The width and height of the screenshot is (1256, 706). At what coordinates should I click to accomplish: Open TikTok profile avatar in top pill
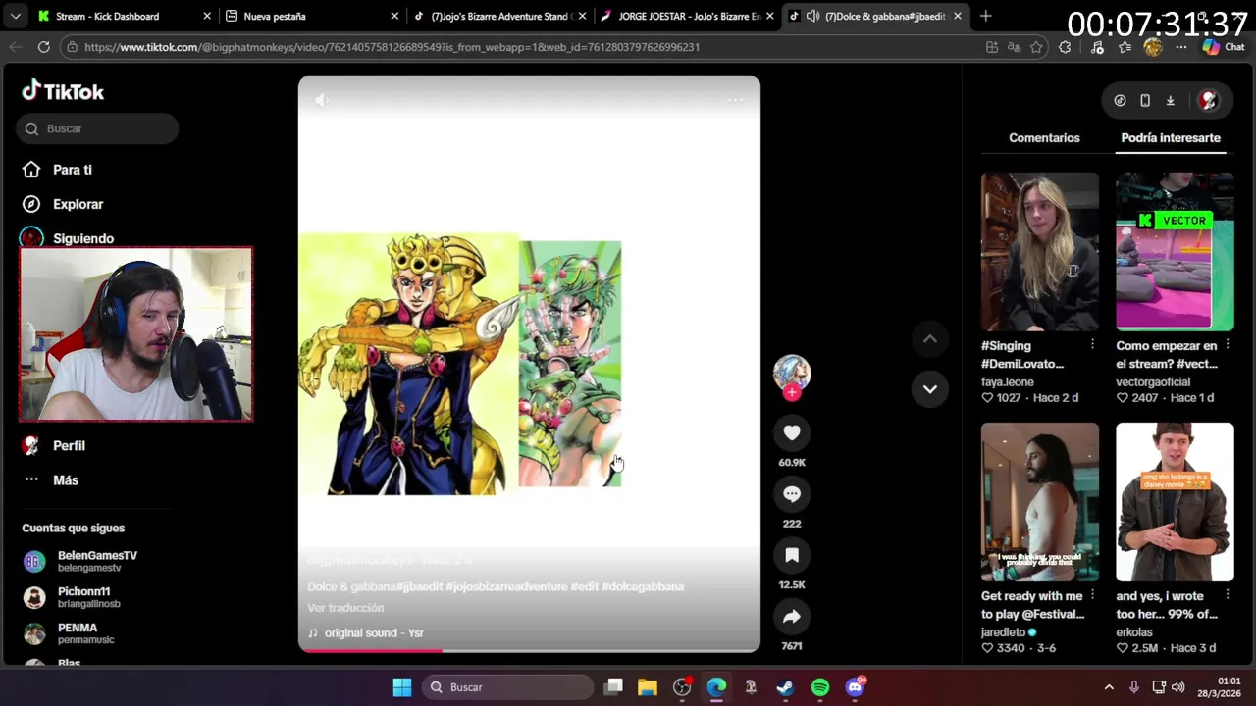point(1208,100)
